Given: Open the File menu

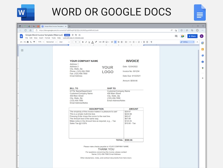Looking at the screenshot, I should click(x=27, y=38).
